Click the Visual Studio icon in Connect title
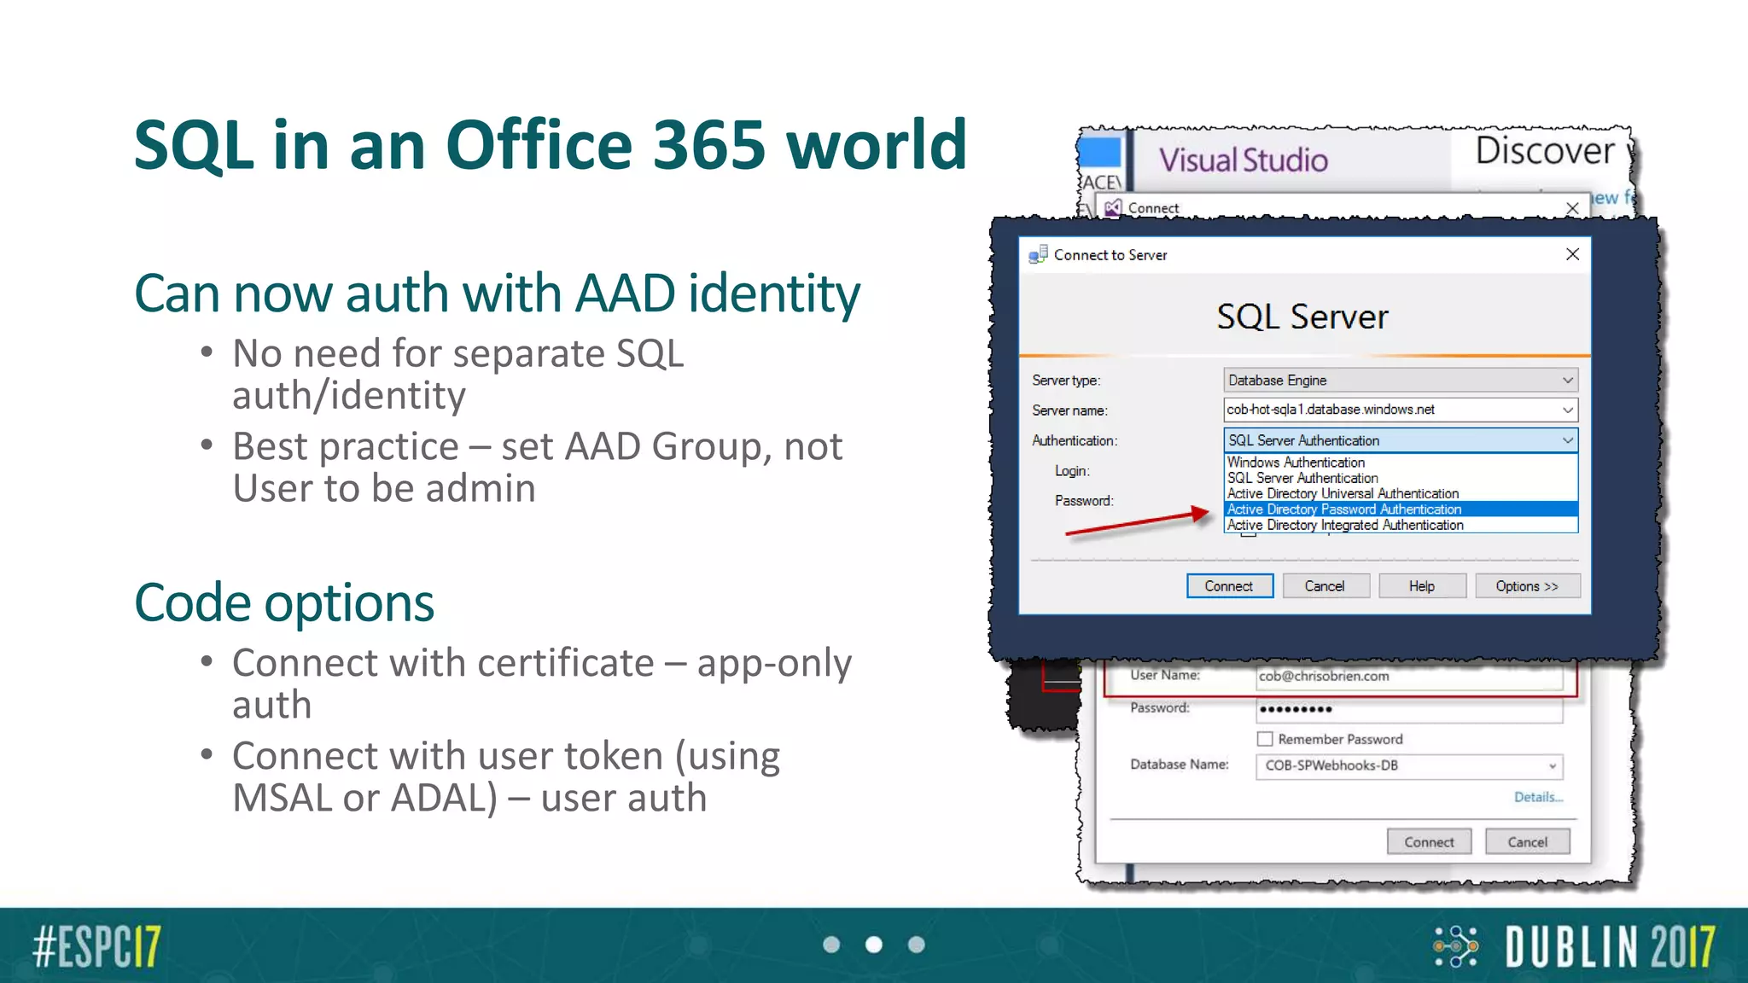 [1112, 207]
